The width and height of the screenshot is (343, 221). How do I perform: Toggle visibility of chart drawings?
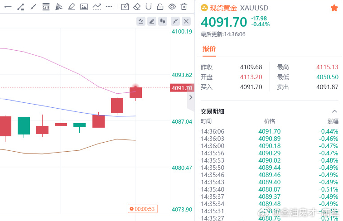tap(172, 7)
